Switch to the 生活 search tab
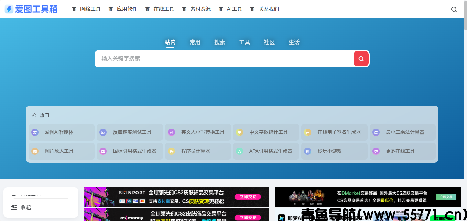This screenshot has width=467, height=221. coord(294,42)
